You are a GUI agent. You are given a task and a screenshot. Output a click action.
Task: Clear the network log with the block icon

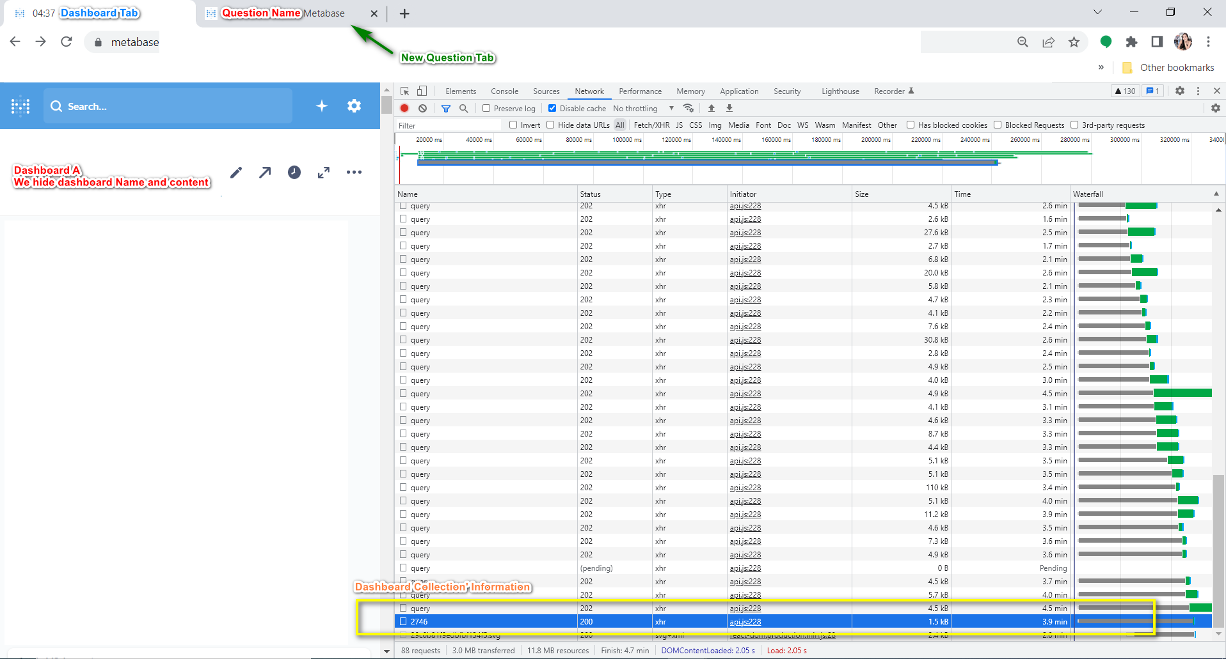tap(422, 108)
